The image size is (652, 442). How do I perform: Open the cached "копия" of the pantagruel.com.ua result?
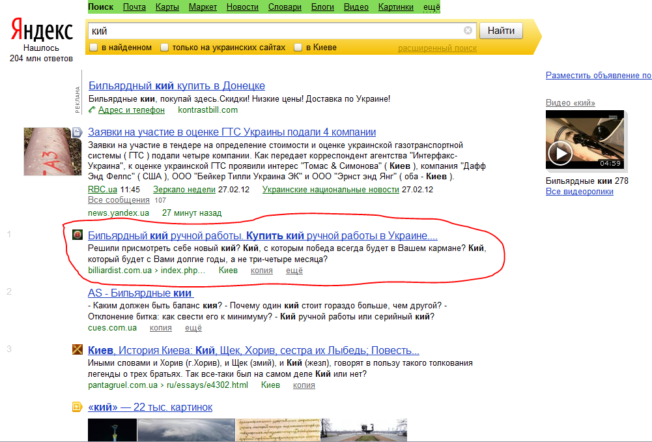304,385
